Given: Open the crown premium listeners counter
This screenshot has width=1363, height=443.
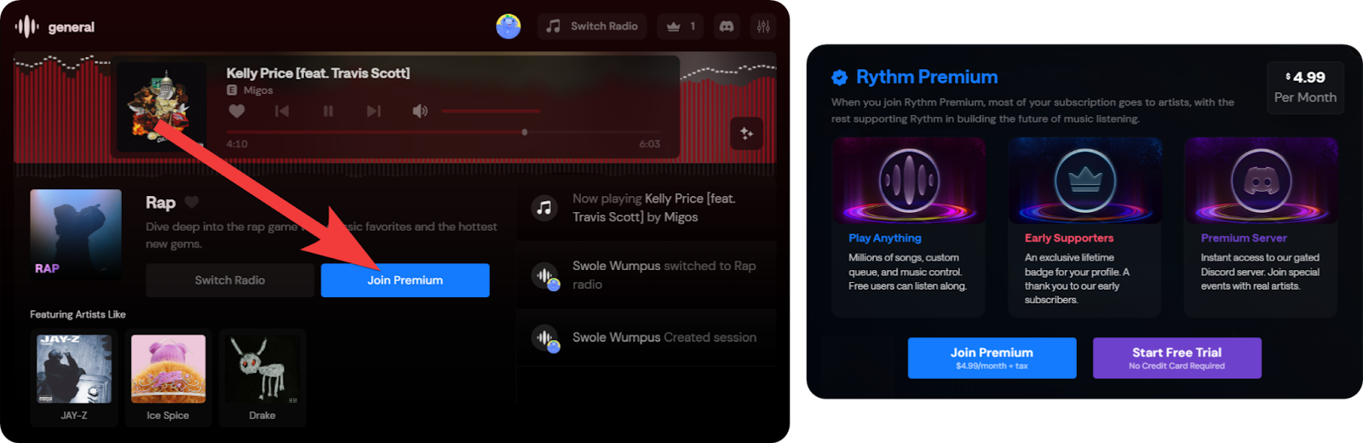Looking at the screenshot, I should pos(681,26).
